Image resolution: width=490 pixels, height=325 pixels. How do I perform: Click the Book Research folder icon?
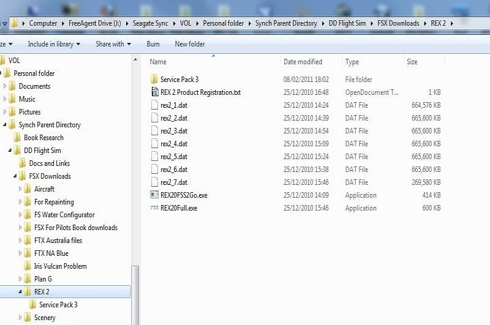pos(18,137)
